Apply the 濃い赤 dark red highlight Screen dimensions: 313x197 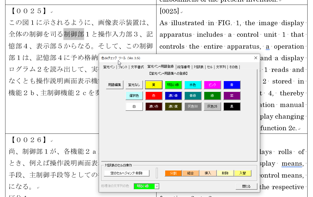click(154, 106)
